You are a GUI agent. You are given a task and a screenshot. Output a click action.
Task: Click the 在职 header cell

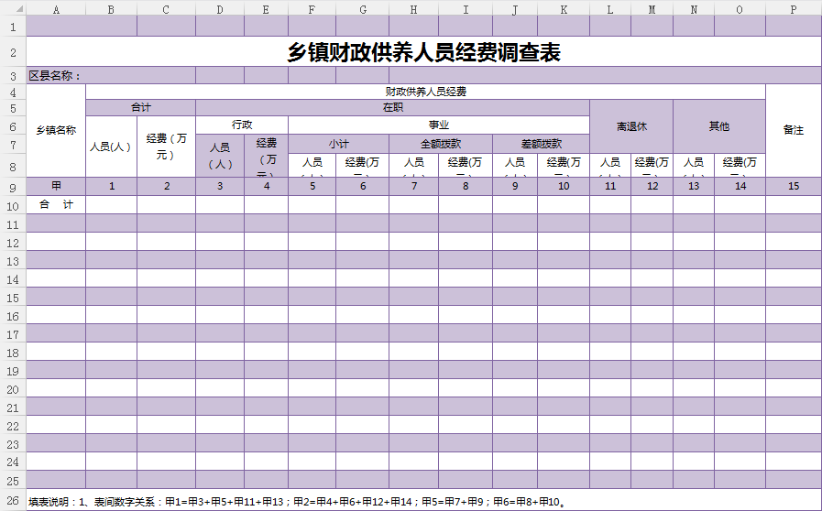pyautogui.click(x=392, y=108)
